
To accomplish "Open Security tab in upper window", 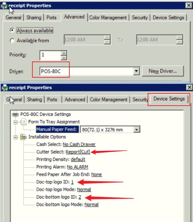I will click(140, 17).
